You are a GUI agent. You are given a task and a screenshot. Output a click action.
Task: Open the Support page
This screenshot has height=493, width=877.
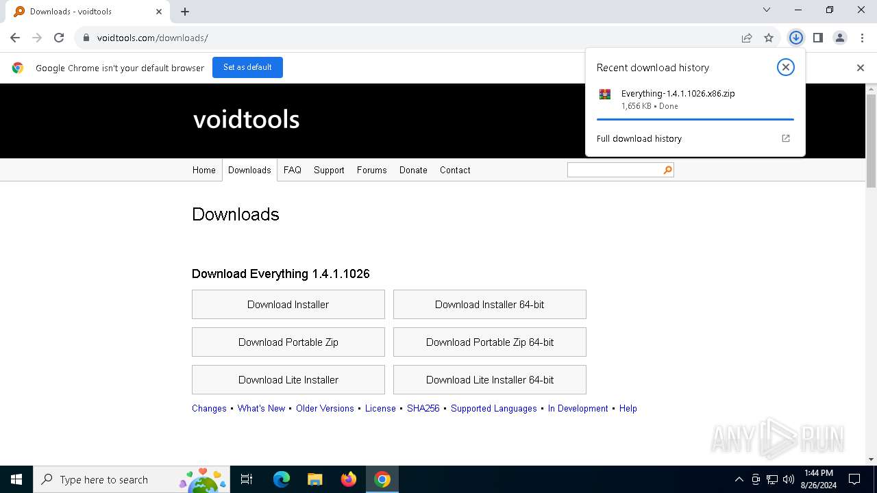point(329,170)
